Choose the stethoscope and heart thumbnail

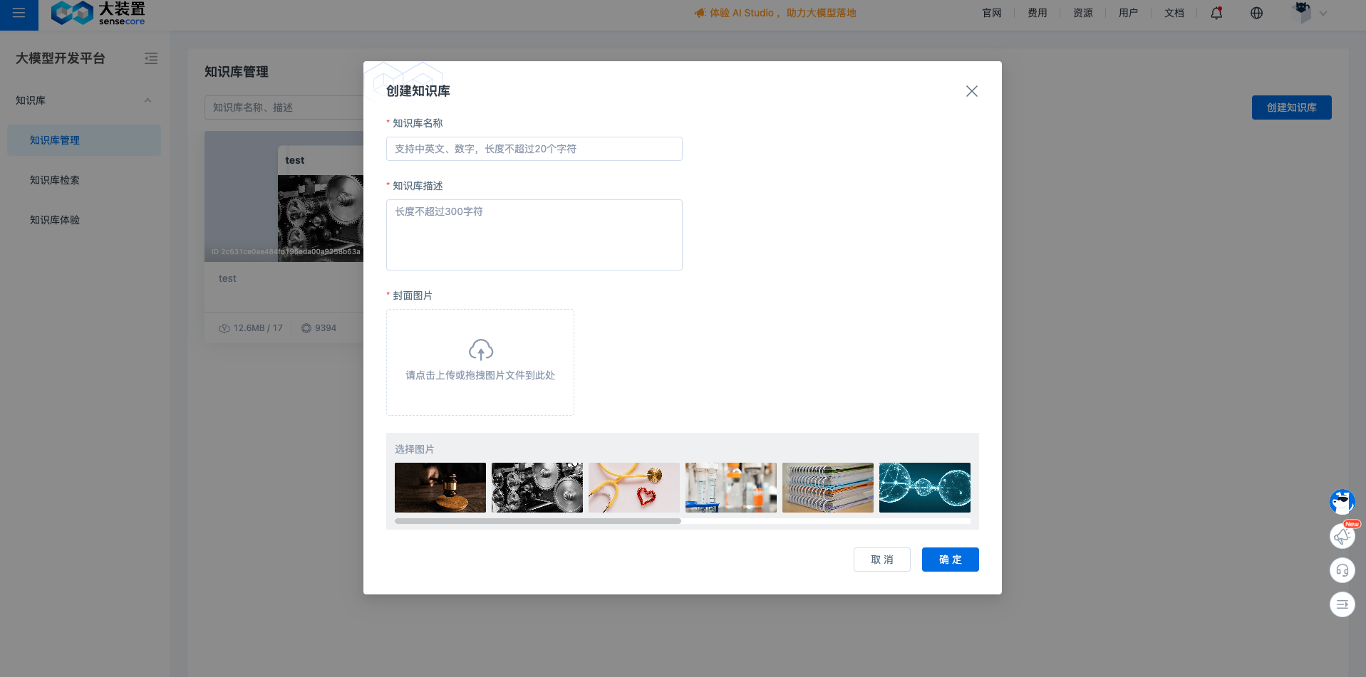click(x=634, y=488)
